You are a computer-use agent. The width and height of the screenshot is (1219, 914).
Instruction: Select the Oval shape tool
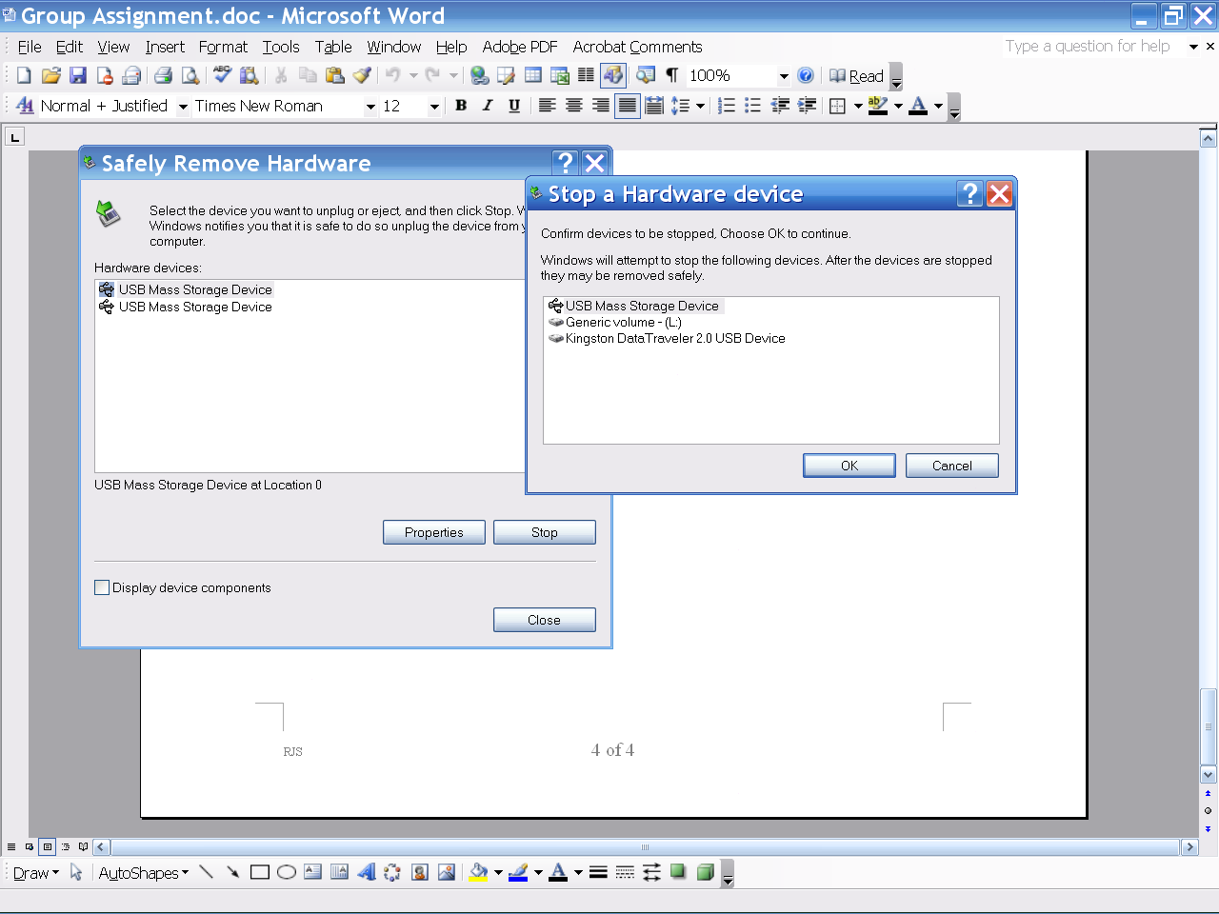pos(287,872)
